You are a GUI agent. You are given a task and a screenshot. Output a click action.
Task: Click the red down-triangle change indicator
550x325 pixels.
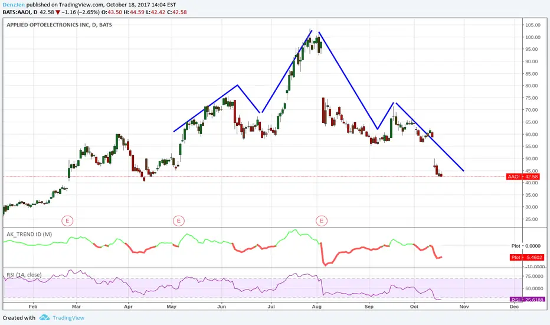57,12
